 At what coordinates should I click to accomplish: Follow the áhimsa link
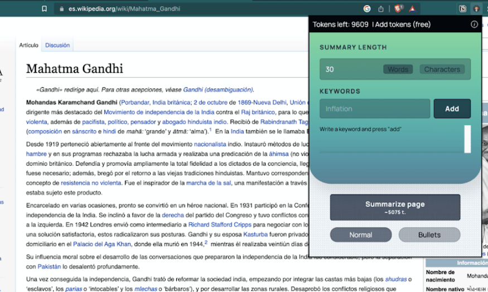tap(279, 154)
